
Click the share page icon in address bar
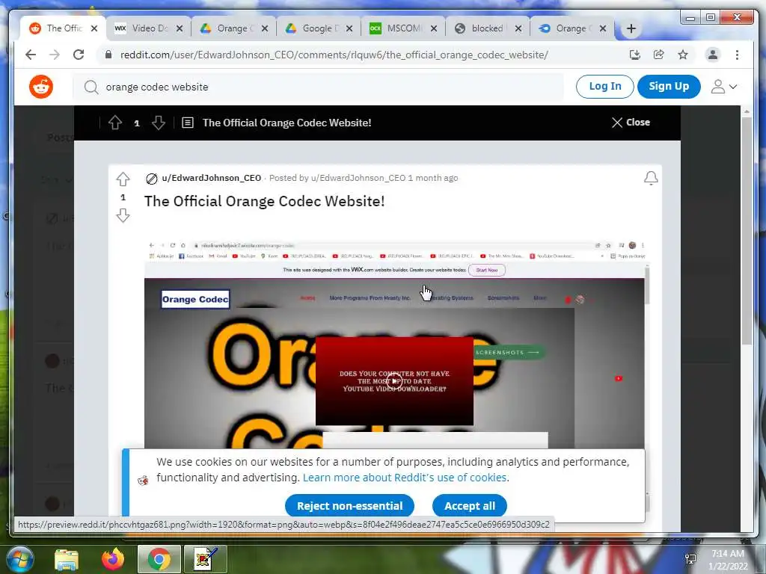coord(658,55)
